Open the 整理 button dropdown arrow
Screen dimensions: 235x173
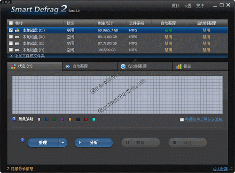63,143
